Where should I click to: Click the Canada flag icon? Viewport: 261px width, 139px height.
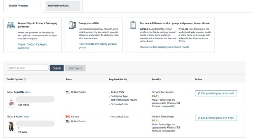[x=68, y=117]
